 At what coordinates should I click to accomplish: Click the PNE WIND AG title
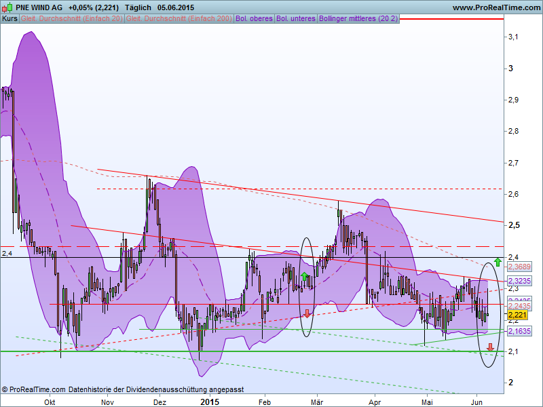coord(39,7)
